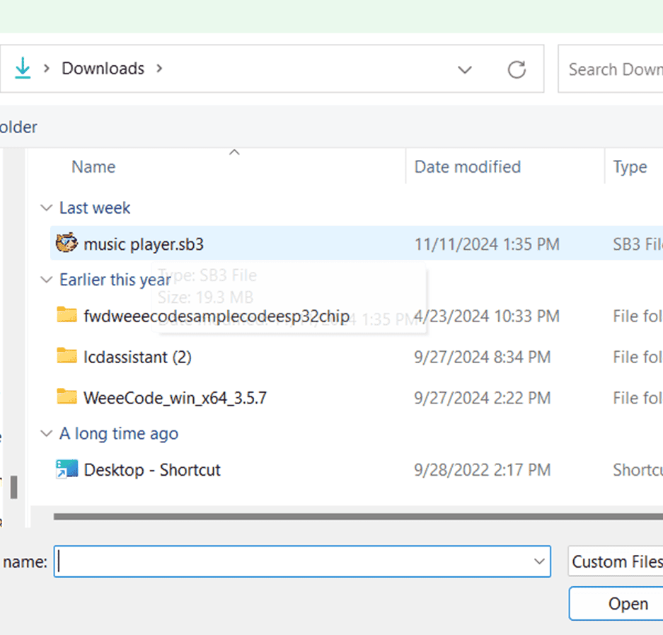Sort files by Date modified column
Image resolution: width=663 pixels, height=635 pixels.
pyautogui.click(x=467, y=167)
